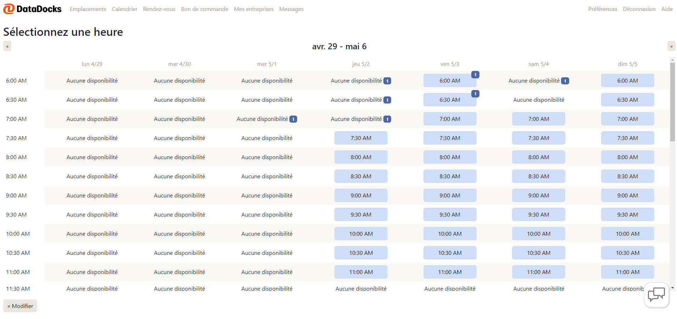Open Messages page
The height and width of the screenshot is (319, 677).
click(x=292, y=9)
